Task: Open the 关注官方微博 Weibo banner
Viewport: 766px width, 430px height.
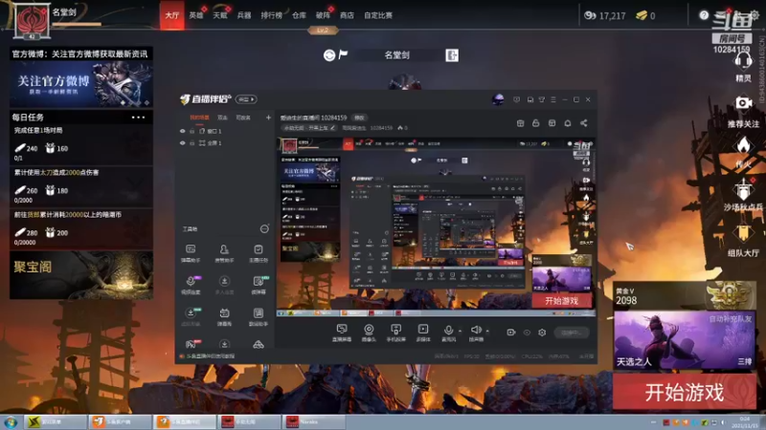Action: coord(81,85)
